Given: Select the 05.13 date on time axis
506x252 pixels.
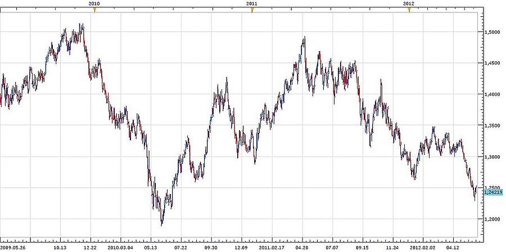Looking at the screenshot, I should tap(151, 246).
